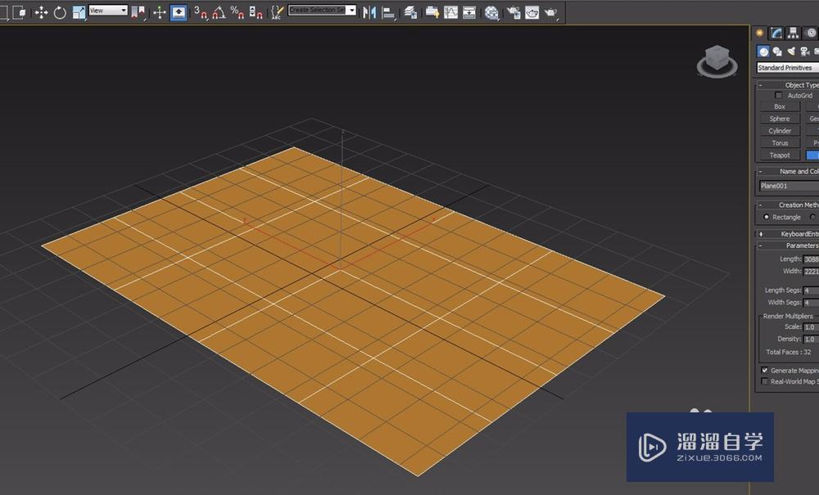Render the scene with the teapot render icon

click(550, 11)
